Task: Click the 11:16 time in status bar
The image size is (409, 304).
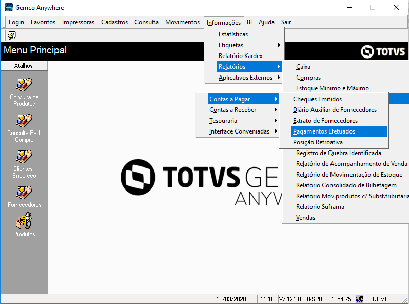Action: pos(267,299)
